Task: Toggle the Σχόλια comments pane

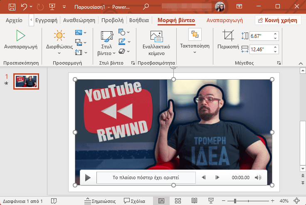Action: click(x=134, y=201)
